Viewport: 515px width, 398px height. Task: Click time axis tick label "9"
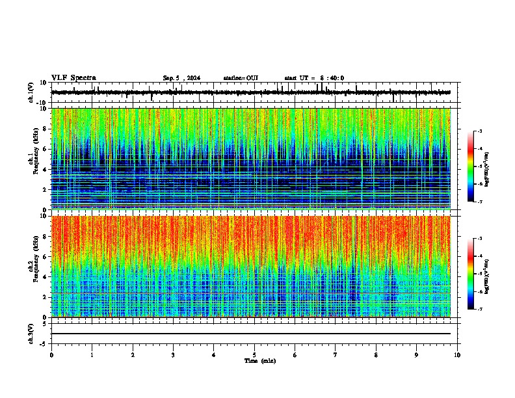click(416, 355)
